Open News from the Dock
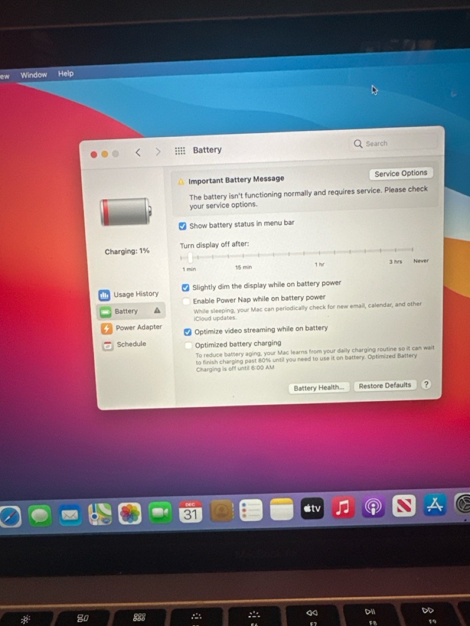 (x=404, y=505)
